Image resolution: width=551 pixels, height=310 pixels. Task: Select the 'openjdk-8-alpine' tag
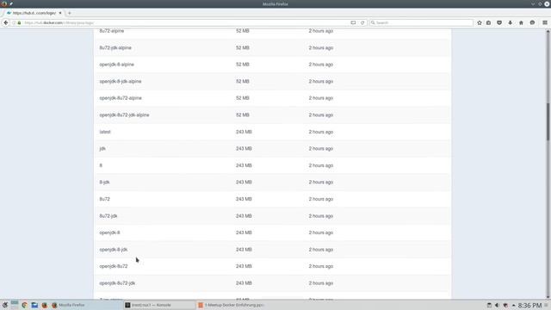tap(116, 65)
